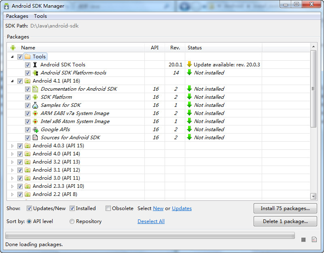The height and width of the screenshot is (253, 324).
Task: Click the Android 3.2 (API 13) package icon
Action: (28, 162)
